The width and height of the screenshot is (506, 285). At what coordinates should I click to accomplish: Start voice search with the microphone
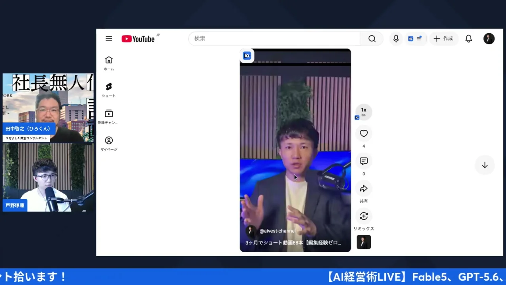(396, 38)
